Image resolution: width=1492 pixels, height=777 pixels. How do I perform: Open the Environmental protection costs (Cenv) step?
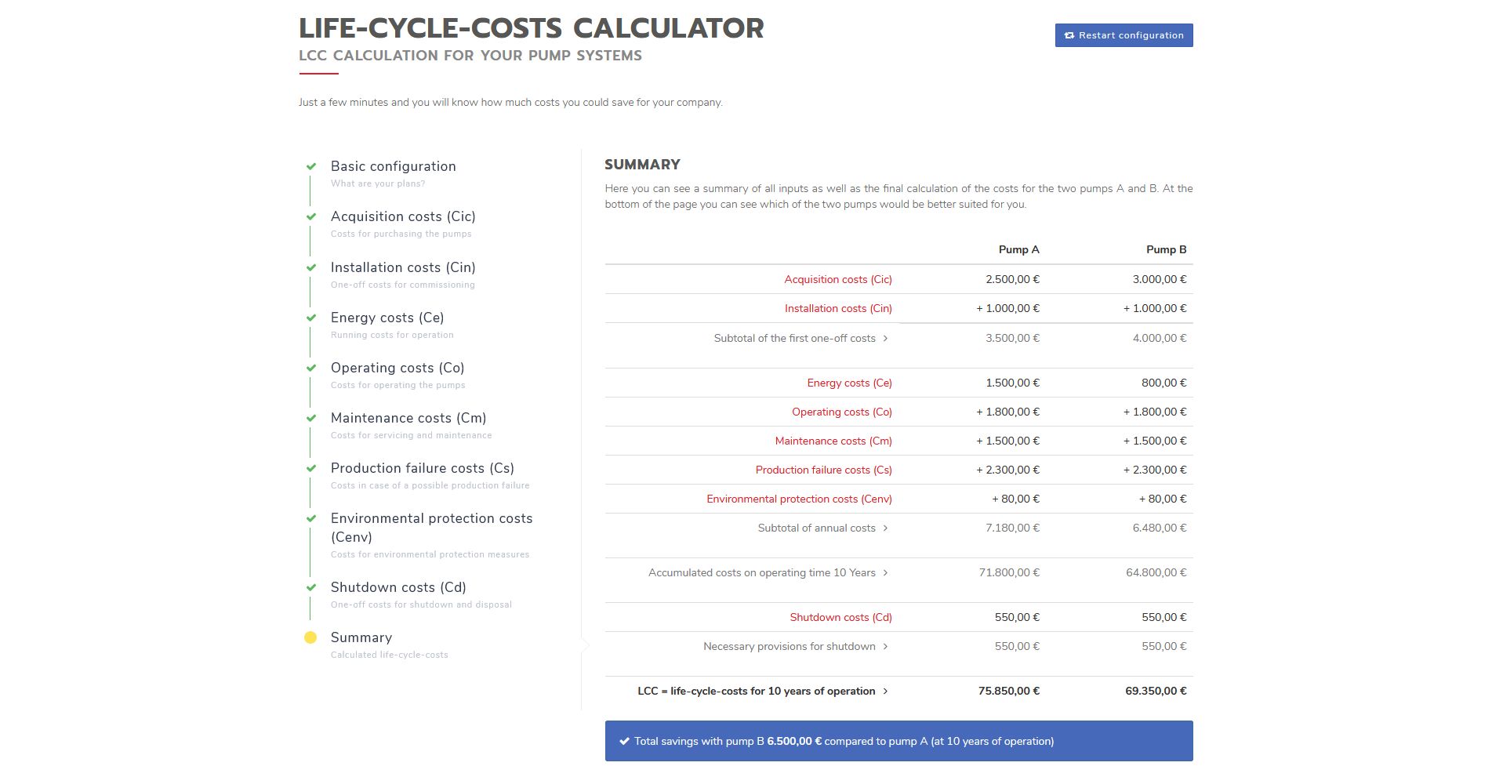tap(431, 528)
